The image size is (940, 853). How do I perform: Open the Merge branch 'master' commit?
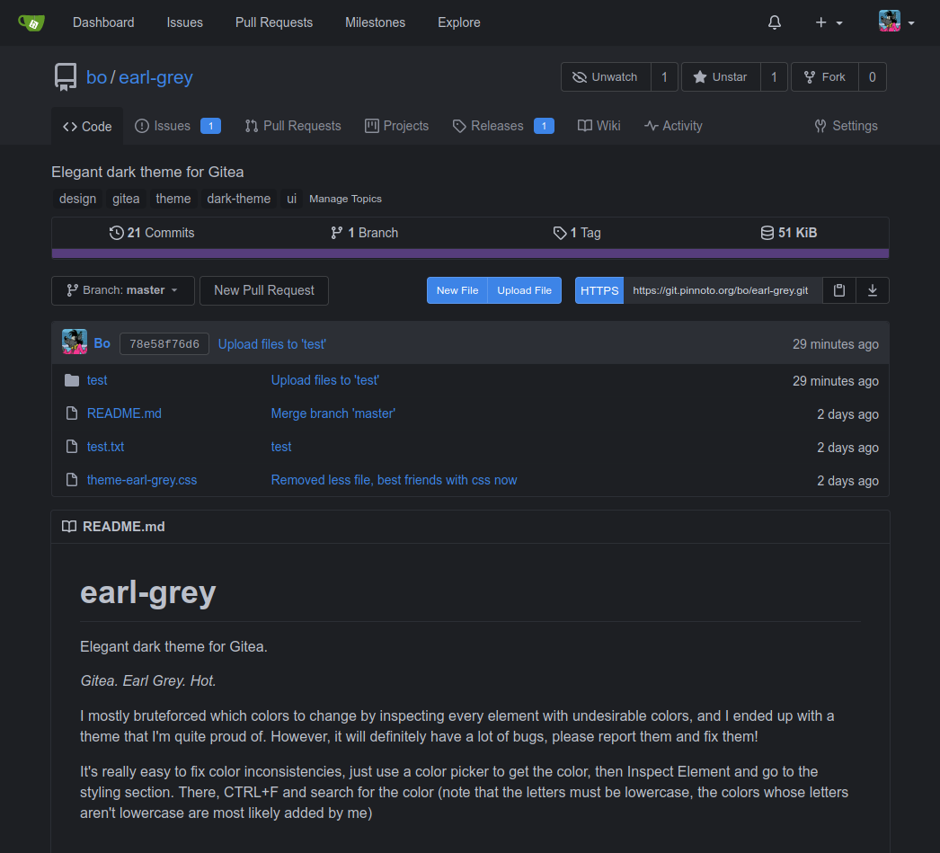[333, 413]
